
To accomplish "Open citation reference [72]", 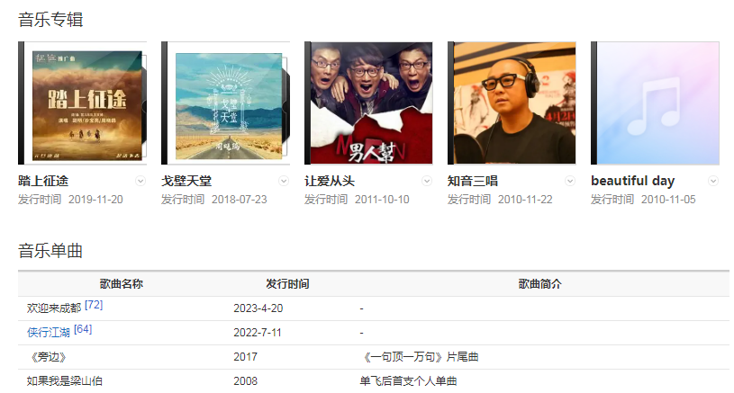I will [x=94, y=305].
